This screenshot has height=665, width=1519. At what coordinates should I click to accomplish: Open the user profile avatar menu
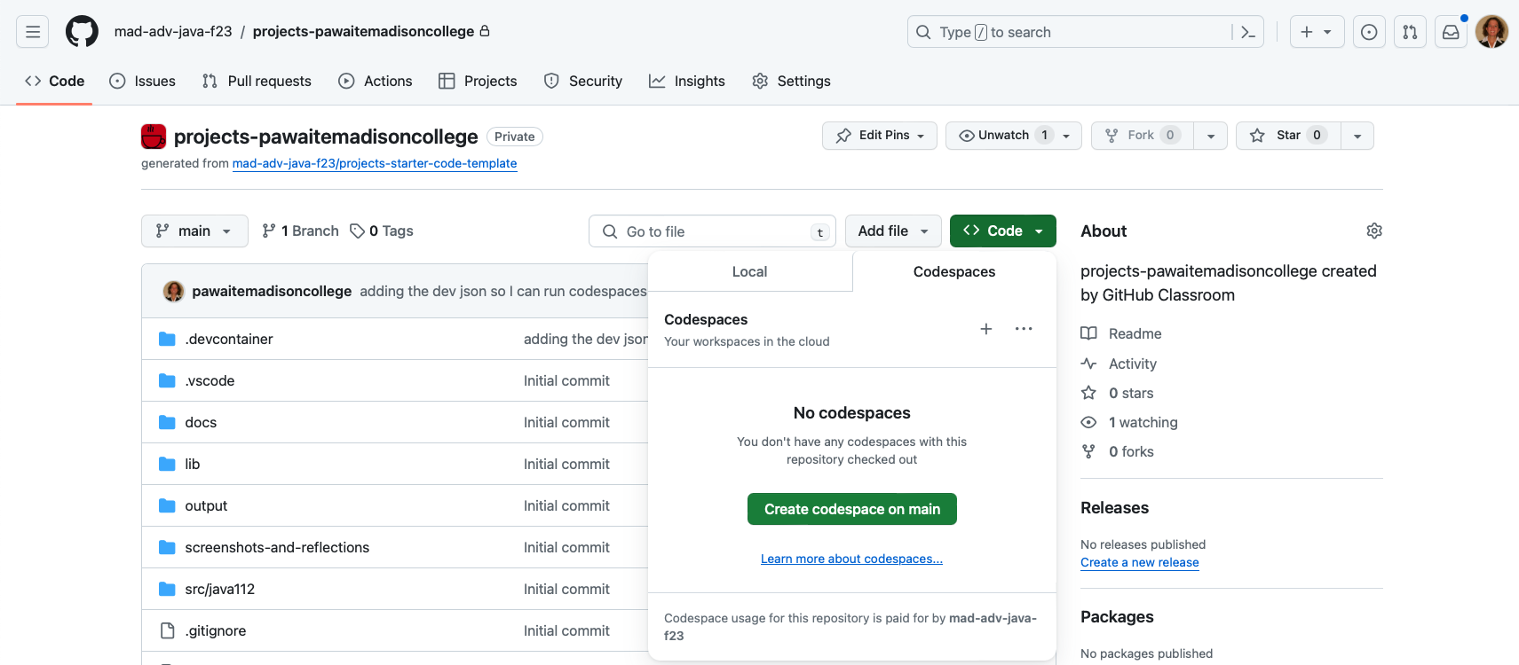1491,32
